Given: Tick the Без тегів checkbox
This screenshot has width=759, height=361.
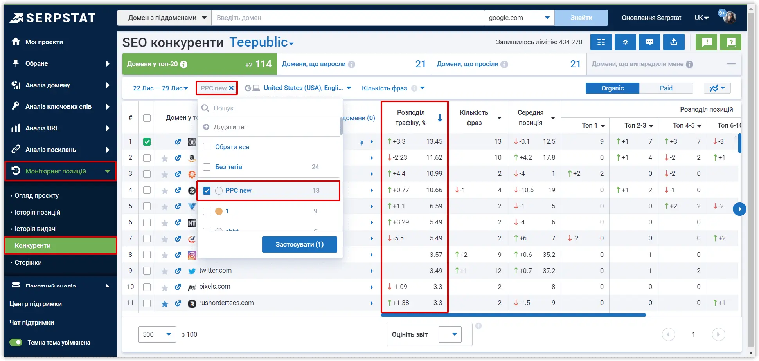Looking at the screenshot, I should coord(207,167).
